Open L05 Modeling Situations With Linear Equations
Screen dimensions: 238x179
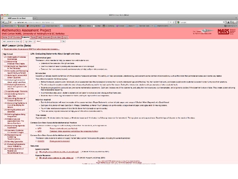(15, 77)
